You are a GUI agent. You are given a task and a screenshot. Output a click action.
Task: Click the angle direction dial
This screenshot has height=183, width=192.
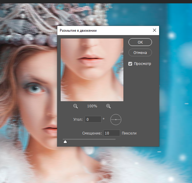point(116,120)
